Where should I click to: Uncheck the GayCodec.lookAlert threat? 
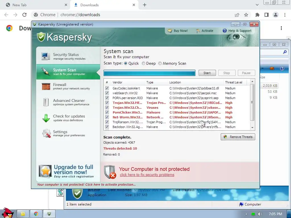(107, 88)
